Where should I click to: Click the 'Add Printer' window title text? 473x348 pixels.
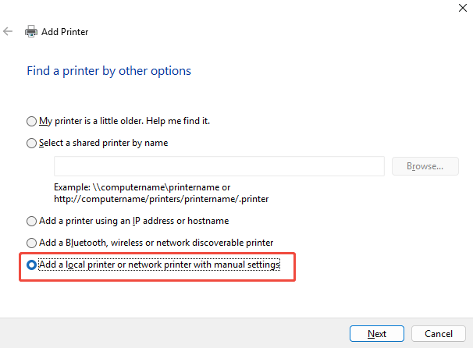pos(65,32)
